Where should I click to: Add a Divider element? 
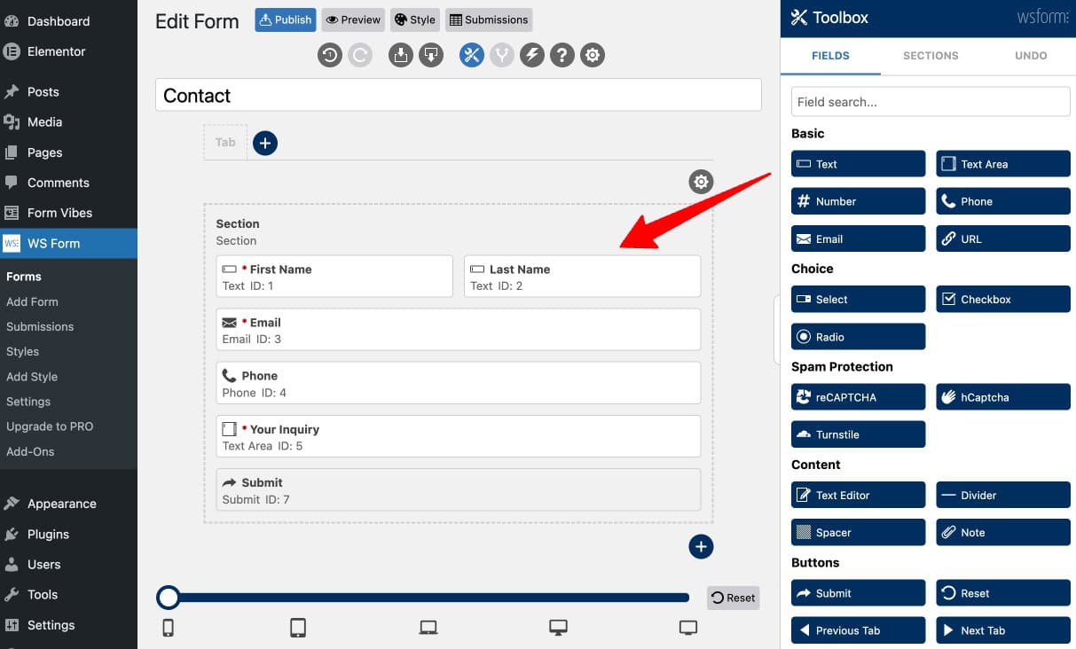click(x=1003, y=495)
